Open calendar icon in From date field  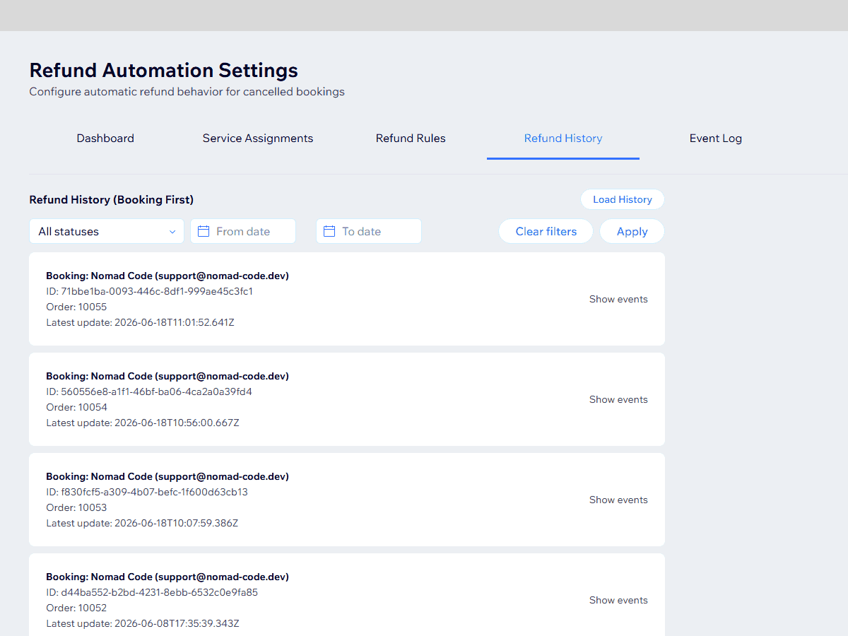(204, 231)
